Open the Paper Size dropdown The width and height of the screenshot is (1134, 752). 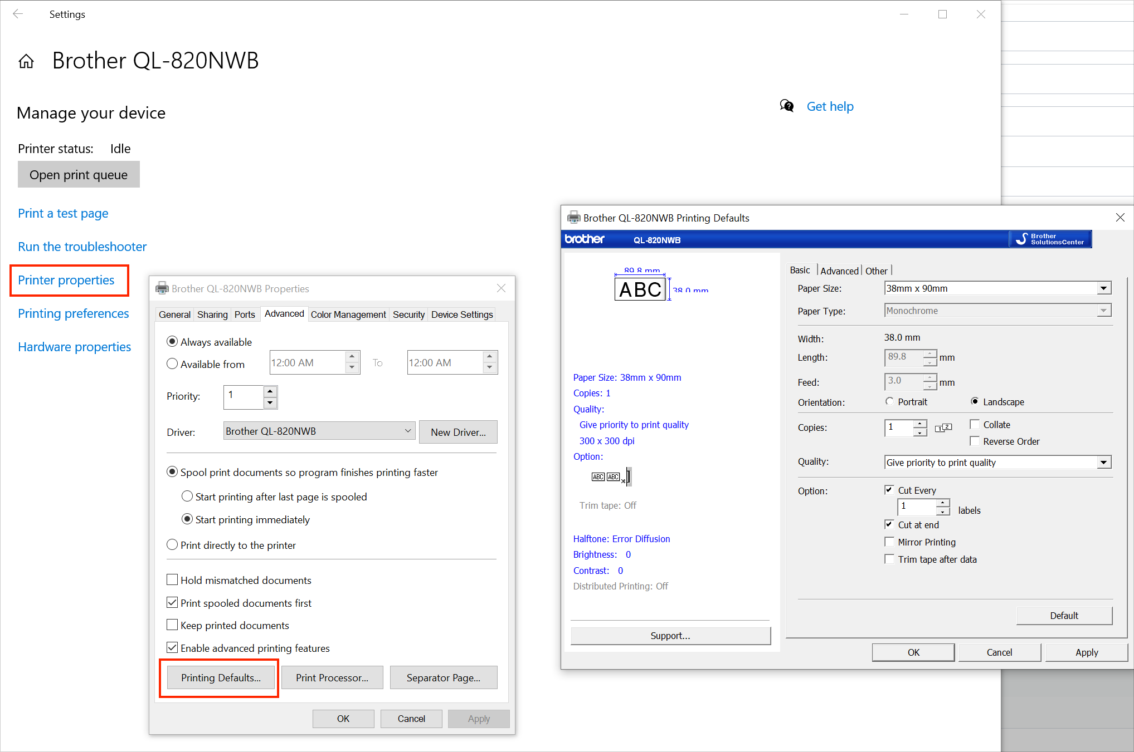point(998,288)
